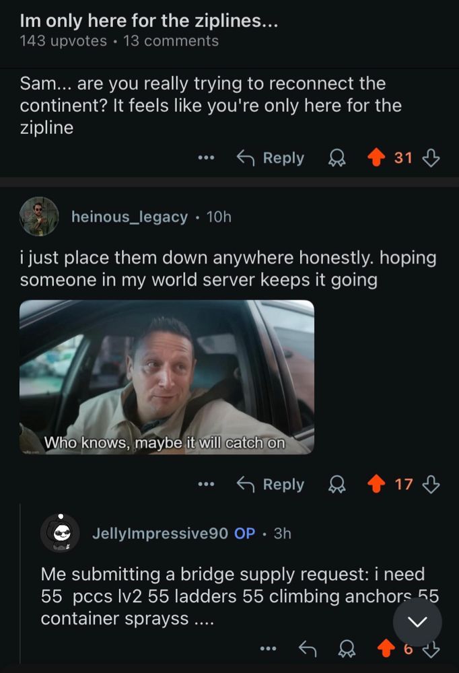Open the 'Who knows' GIF in the comment

pyautogui.click(x=166, y=378)
